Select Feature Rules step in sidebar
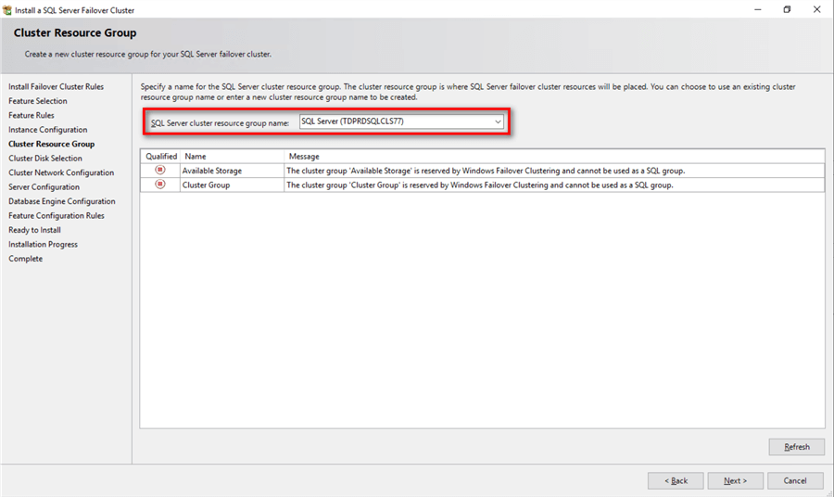Viewport: 834px width, 497px height. coord(32,116)
